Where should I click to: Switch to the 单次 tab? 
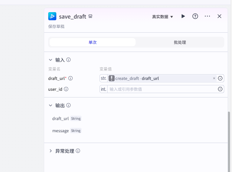[92, 42]
